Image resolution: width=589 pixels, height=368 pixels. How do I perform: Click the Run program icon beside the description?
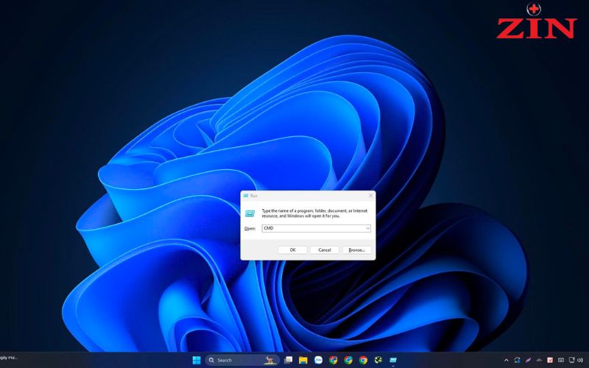(250, 213)
